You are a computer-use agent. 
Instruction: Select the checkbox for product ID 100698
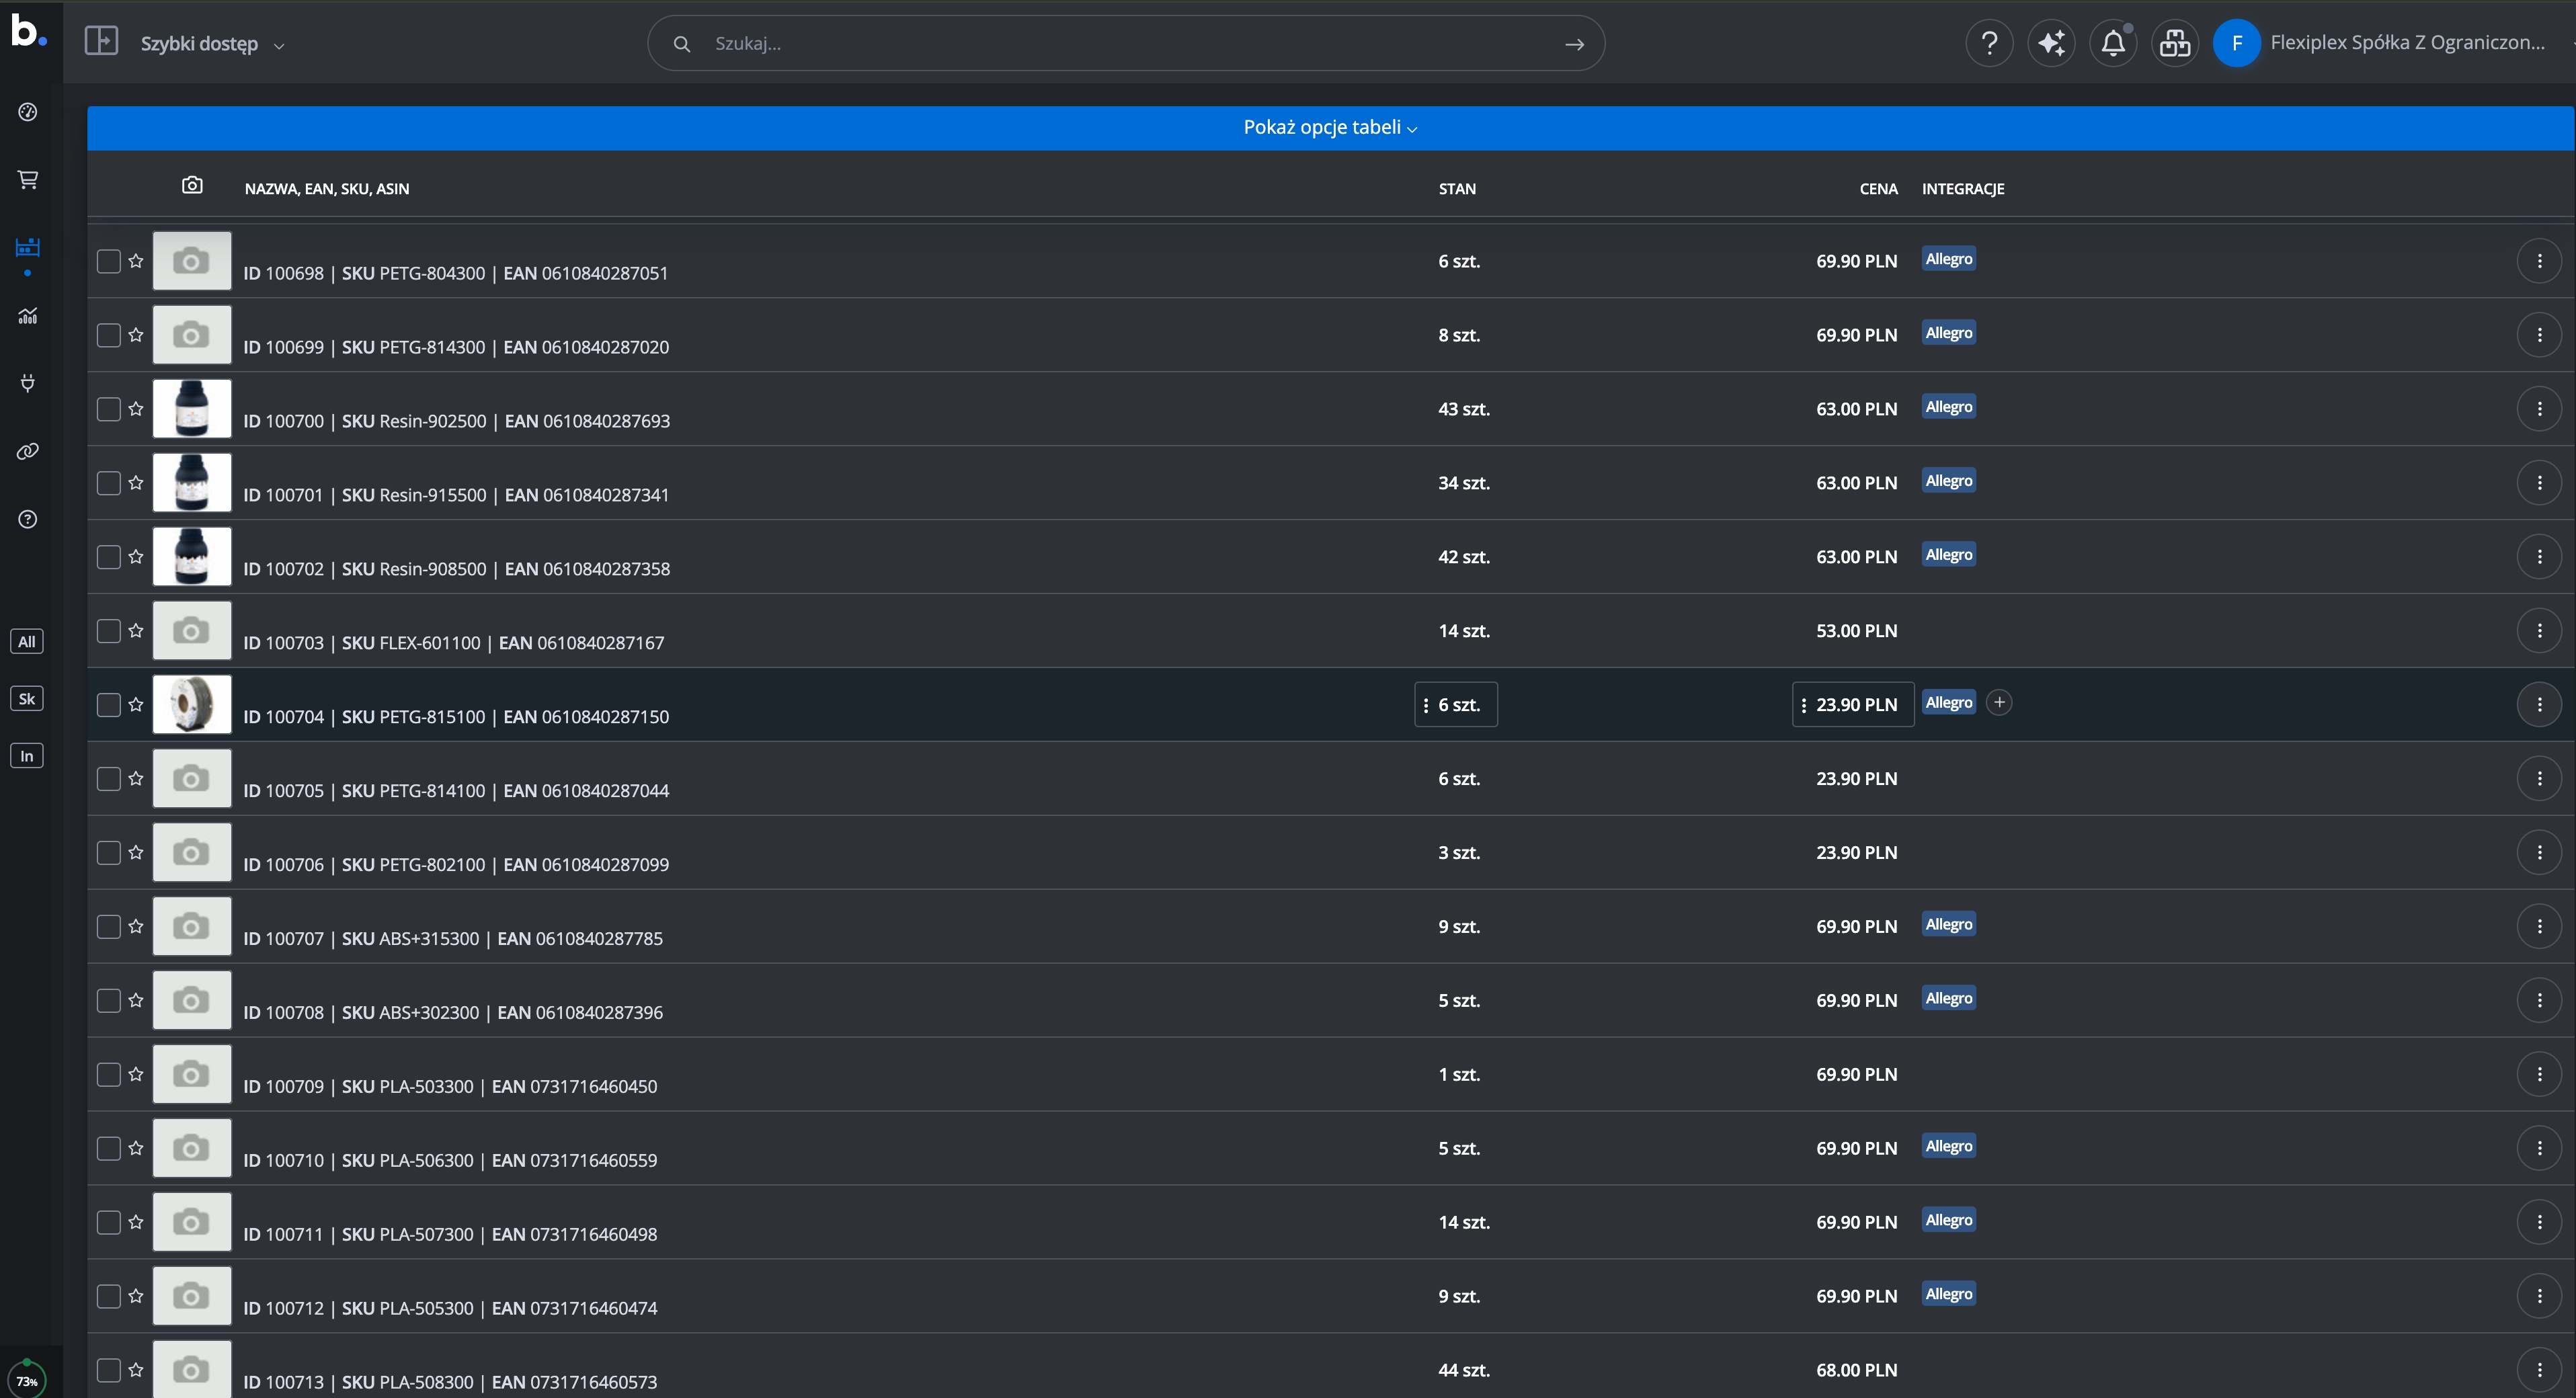click(108, 261)
